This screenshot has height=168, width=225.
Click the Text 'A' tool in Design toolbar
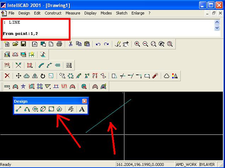(82, 109)
